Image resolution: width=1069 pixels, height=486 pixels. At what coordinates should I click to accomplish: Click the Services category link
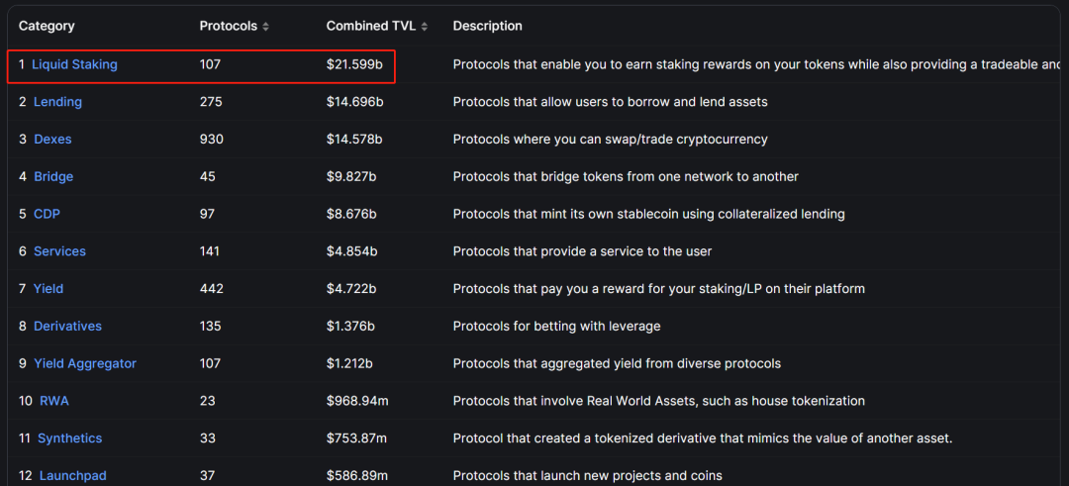point(60,251)
